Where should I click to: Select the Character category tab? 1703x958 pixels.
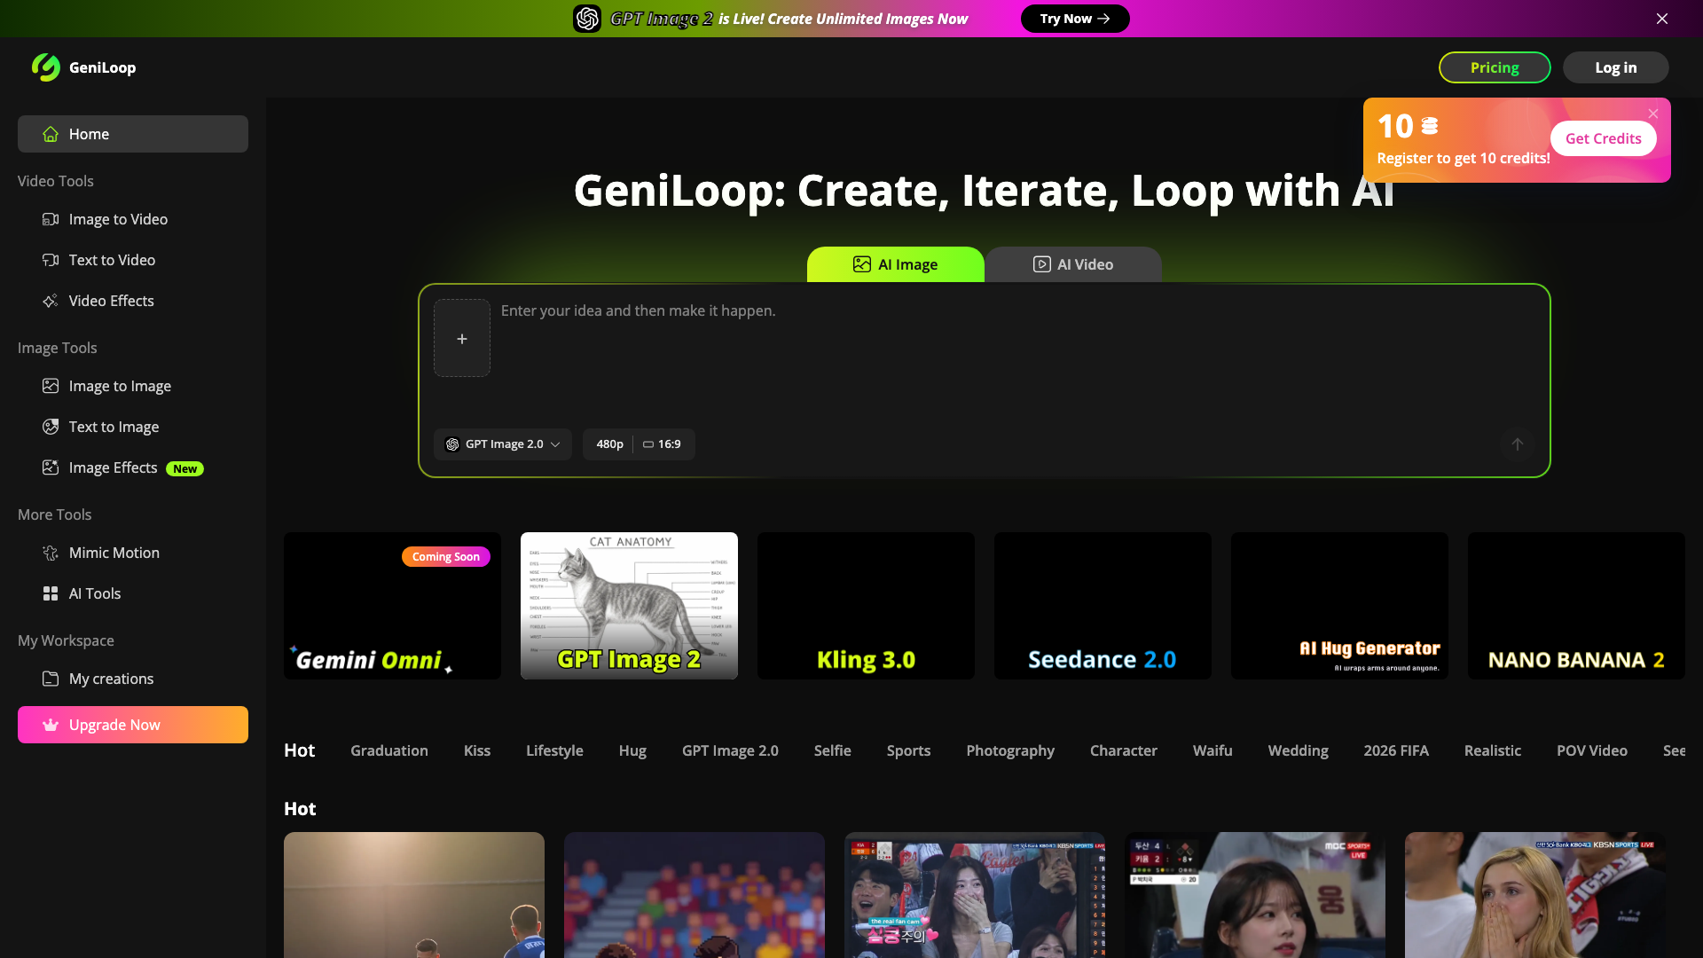pos(1124,750)
